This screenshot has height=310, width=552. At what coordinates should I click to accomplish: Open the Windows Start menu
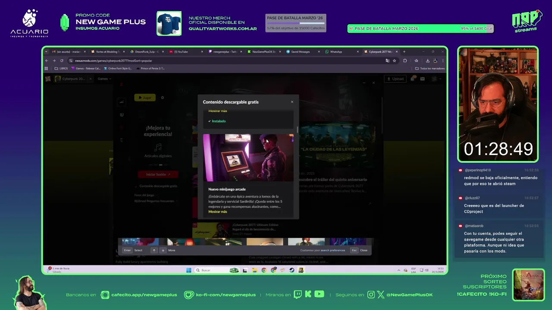[188, 270]
